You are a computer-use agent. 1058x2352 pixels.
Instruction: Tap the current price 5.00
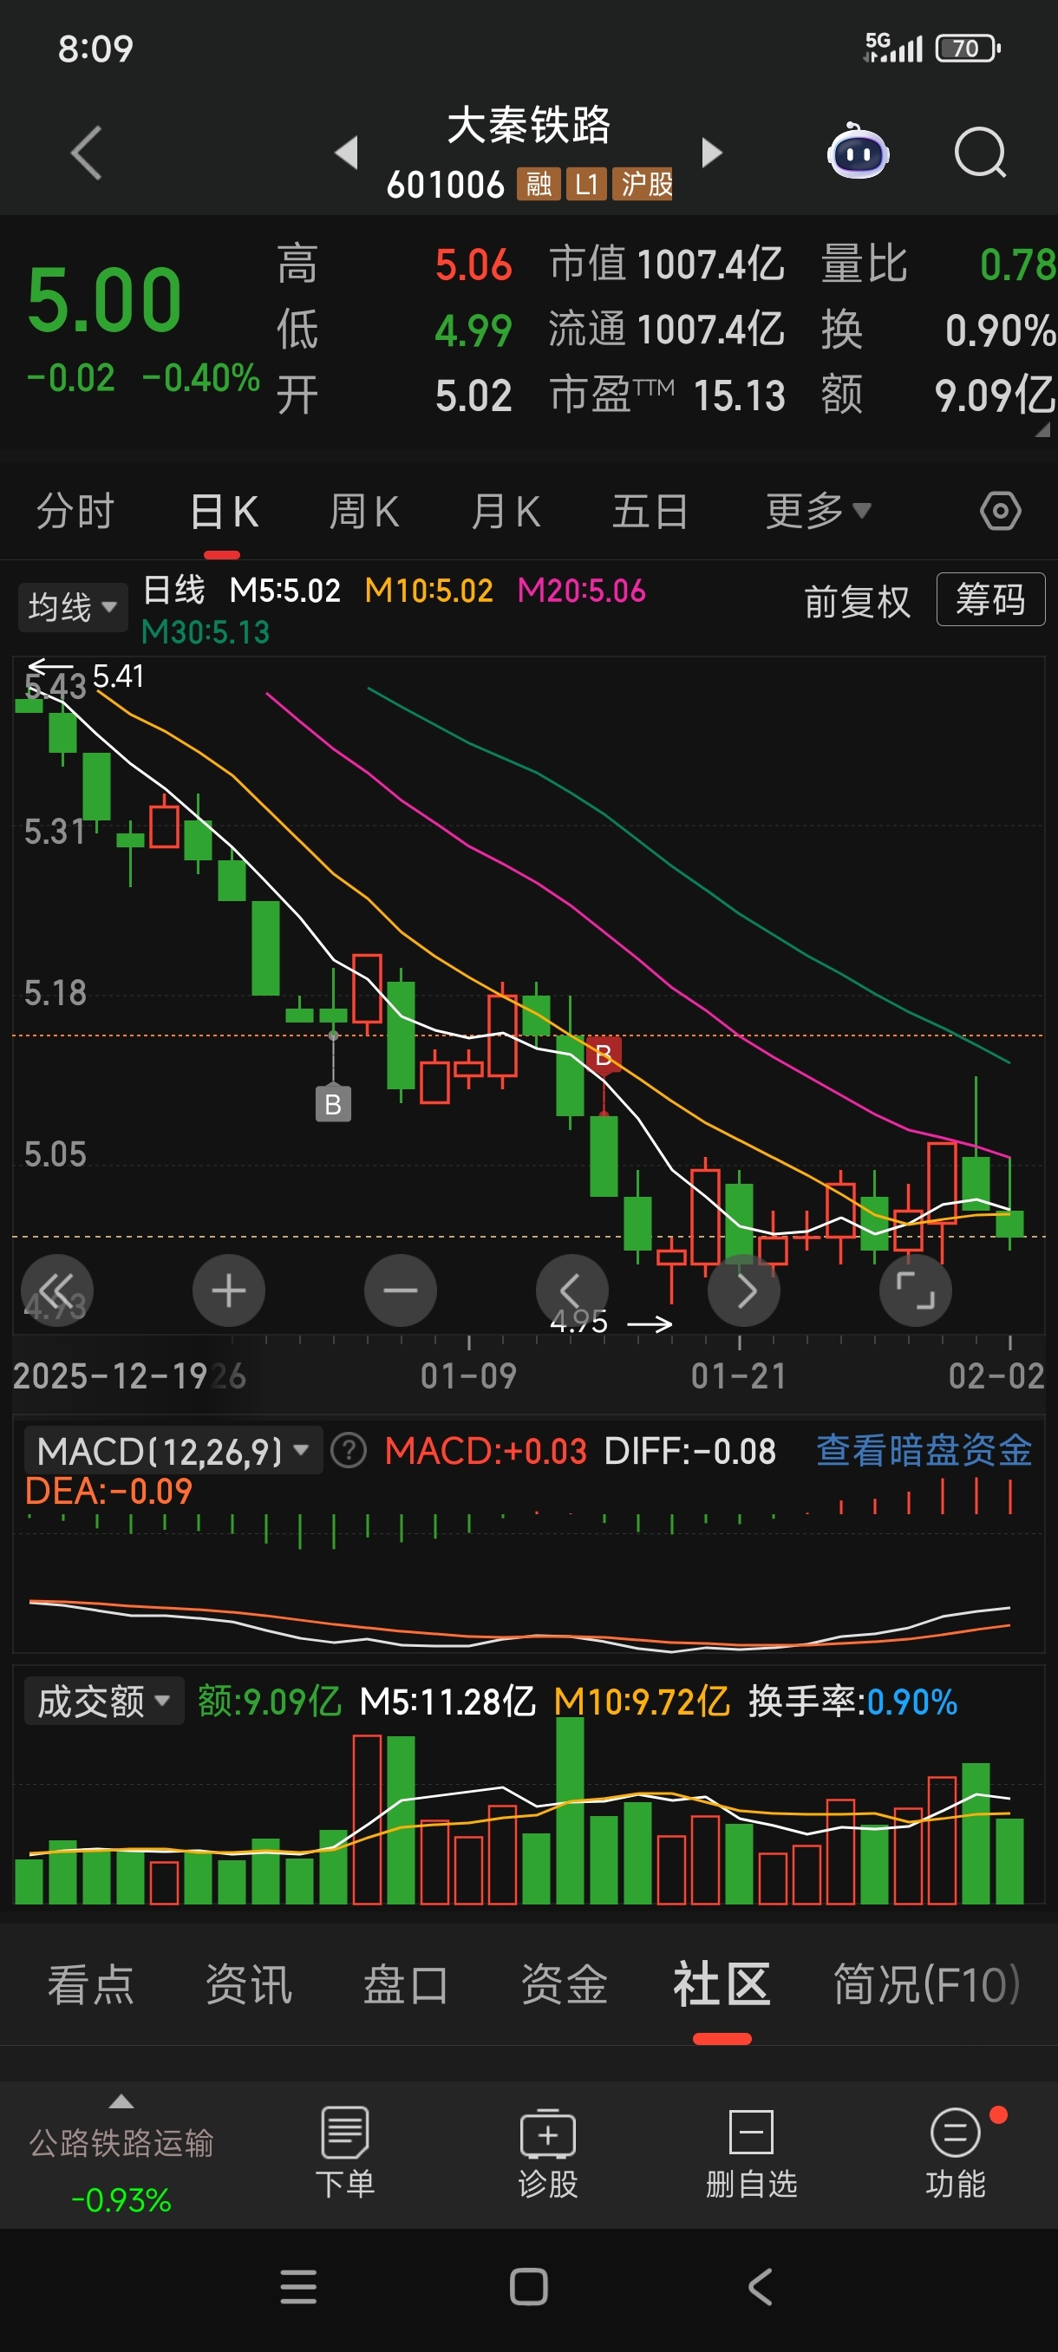pos(104,299)
